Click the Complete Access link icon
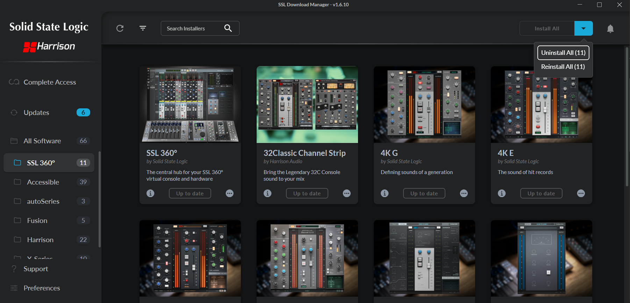The width and height of the screenshot is (630, 303). click(14, 82)
